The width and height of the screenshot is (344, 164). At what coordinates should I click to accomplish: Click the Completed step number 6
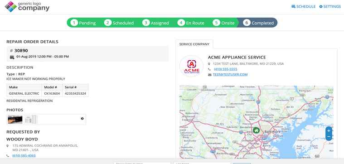247,23
